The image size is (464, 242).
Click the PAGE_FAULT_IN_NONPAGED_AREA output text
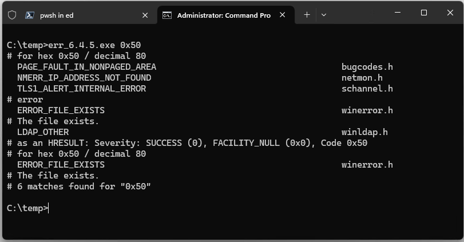coord(87,67)
